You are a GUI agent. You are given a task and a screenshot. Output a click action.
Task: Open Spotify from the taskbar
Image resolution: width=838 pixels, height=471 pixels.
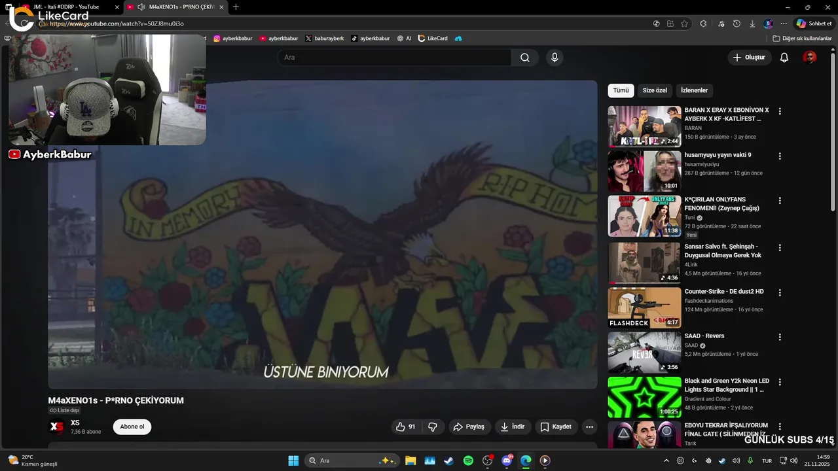(468, 461)
